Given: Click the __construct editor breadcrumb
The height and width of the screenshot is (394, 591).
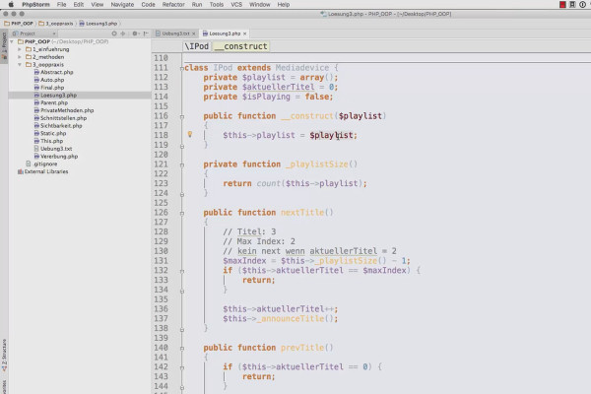Looking at the screenshot, I should 241,46.
